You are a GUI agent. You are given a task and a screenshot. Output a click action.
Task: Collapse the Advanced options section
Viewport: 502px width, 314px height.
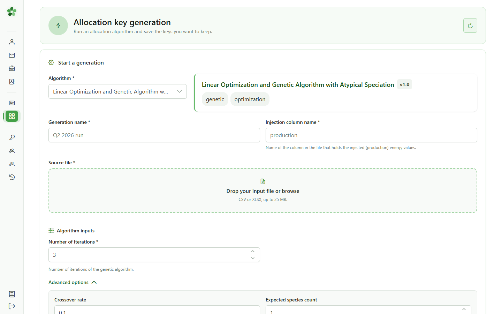click(73, 282)
